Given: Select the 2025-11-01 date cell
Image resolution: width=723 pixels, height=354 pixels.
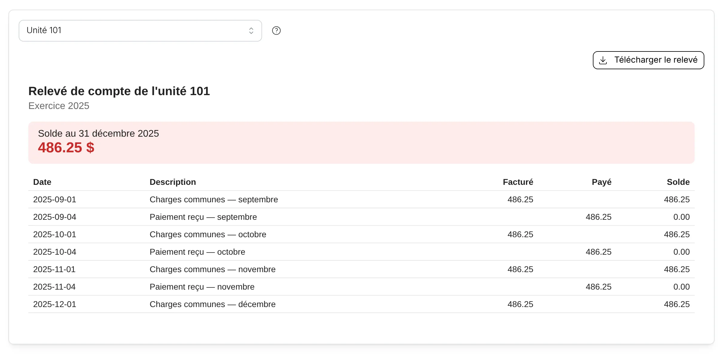Looking at the screenshot, I should coord(54,269).
